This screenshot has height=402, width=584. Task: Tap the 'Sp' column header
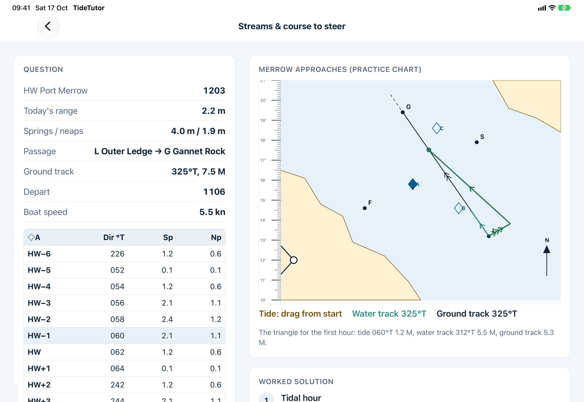pyautogui.click(x=168, y=237)
